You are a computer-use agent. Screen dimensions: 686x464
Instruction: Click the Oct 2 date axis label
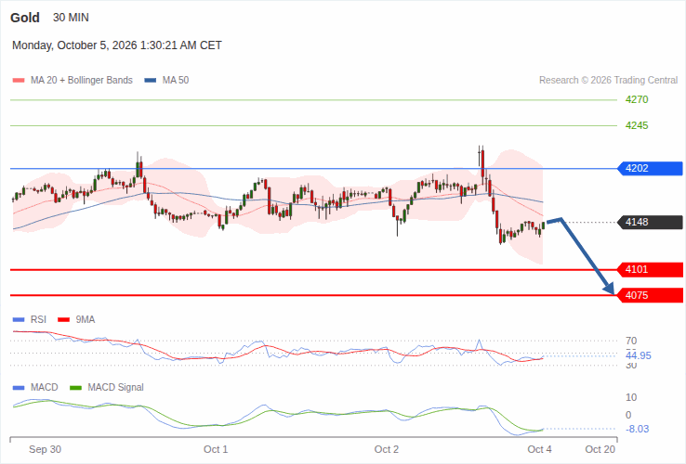(x=387, y=449)
